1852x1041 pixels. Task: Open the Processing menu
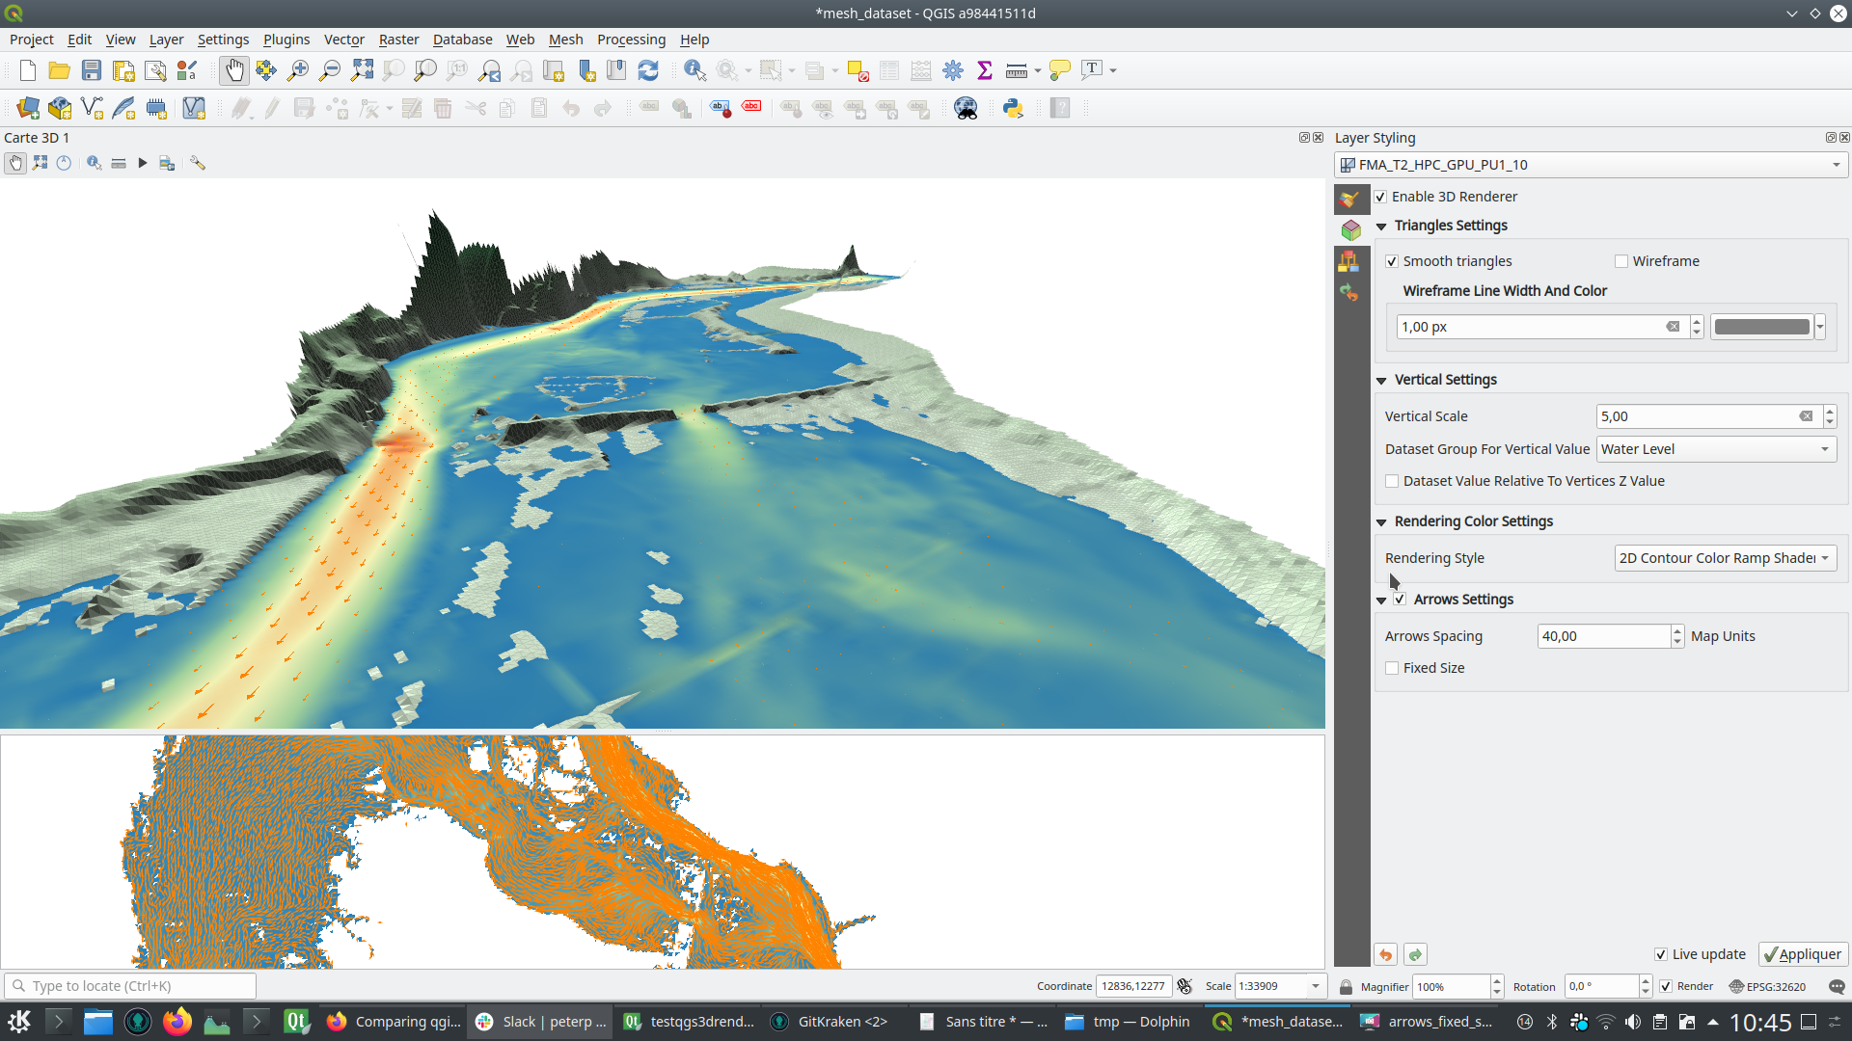tap(631, 40)
